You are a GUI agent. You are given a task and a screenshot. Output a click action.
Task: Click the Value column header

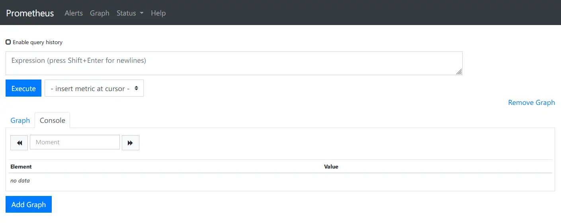(x=331, y=167)
